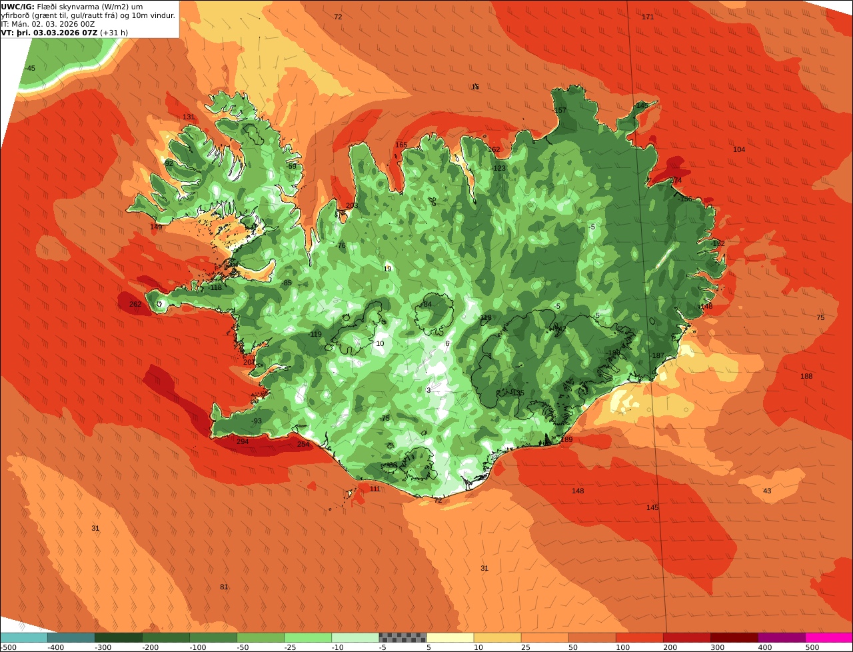Click the 'VT: þri. 03.03.2026 07Z' valid time
The width and height of the screenshot is (853, 652).
(x=64, y=33)
